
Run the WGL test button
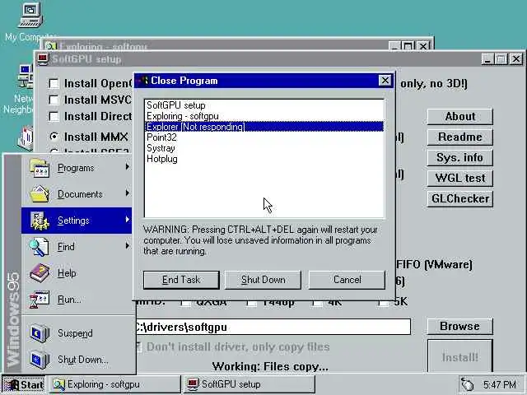(459, 178)
